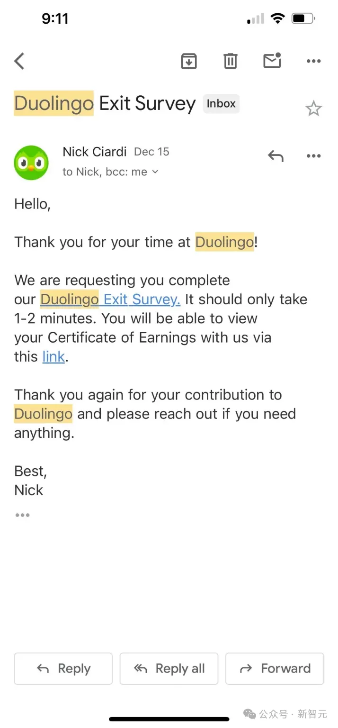
Task: Open the Certificate of Earnings link
Action: (53, 356)
